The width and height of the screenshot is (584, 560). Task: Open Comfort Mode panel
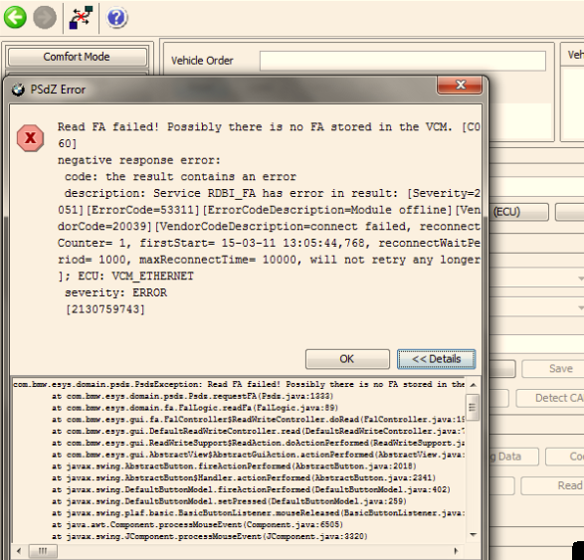(x=77, y=57)
